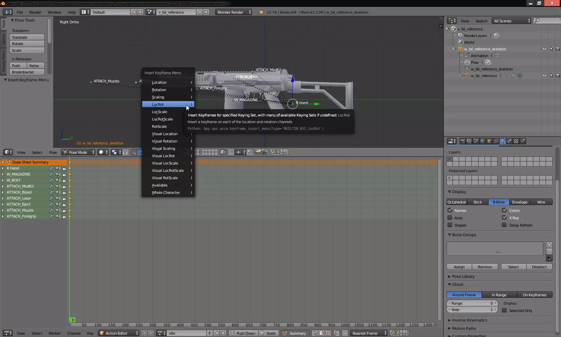Open the Object properties cube tab

click(x=489, y=141)
